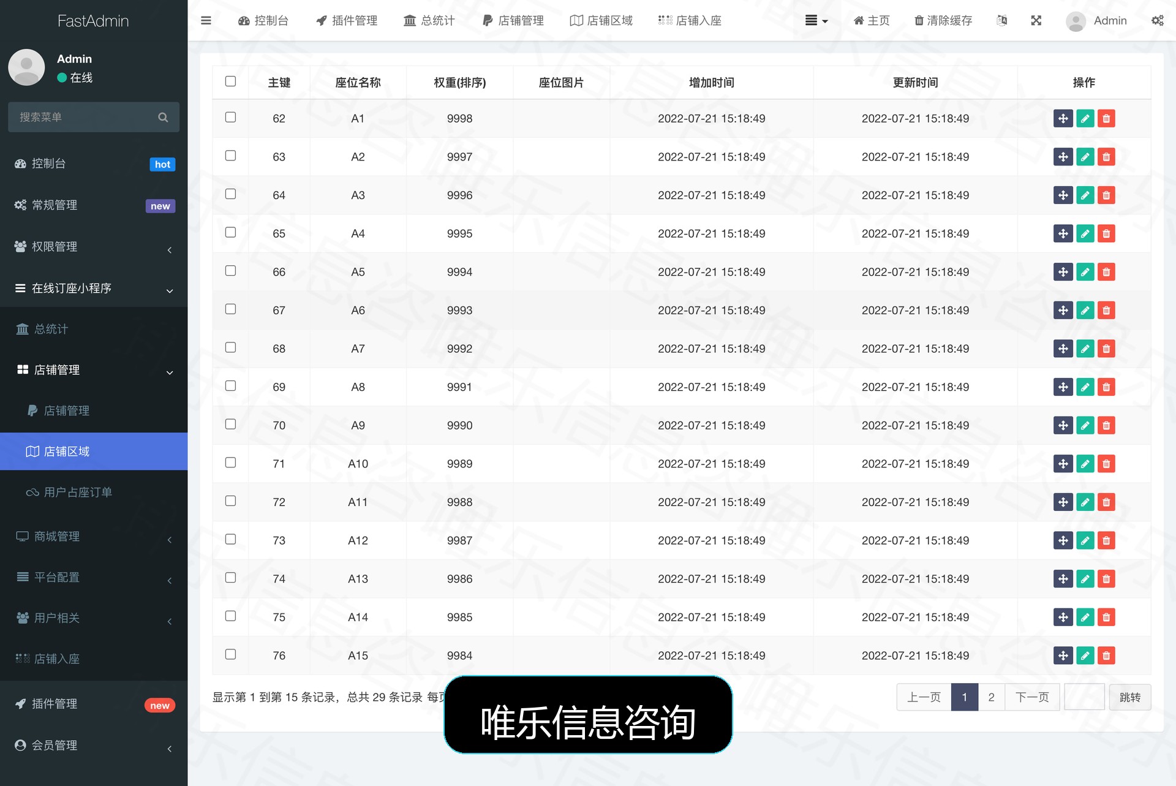Open the settings gears icon at top right

point(1157,20)
